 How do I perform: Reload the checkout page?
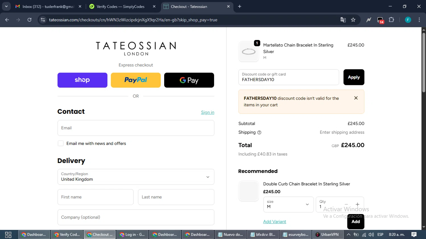pyautogui.click(x=30, y=20)
